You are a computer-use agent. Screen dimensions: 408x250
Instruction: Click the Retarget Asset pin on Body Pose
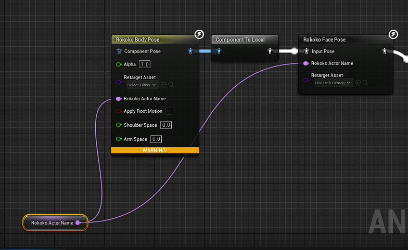coord(119,82)
